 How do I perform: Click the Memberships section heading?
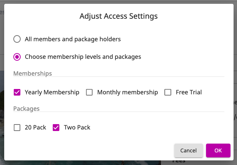pyautogui.click(x=32, y=73)
